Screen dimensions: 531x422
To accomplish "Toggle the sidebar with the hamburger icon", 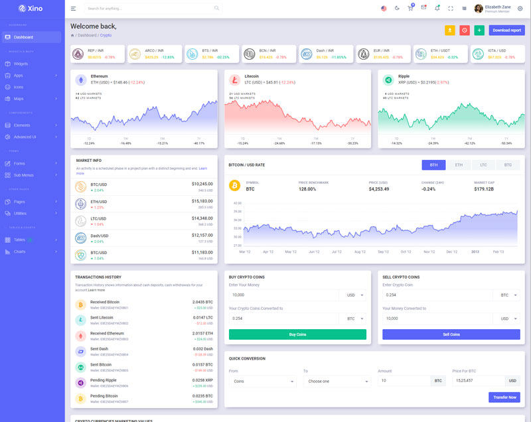I will 73,9.
